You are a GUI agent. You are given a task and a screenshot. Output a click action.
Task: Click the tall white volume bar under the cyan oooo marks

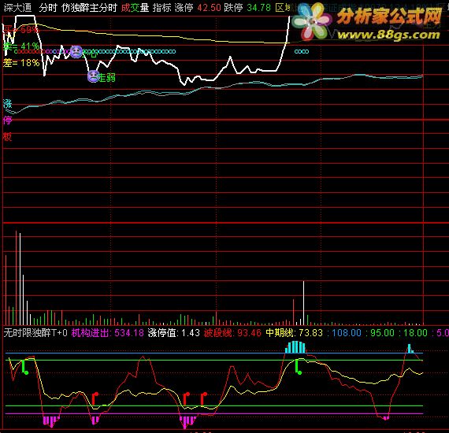coord(303,303)
